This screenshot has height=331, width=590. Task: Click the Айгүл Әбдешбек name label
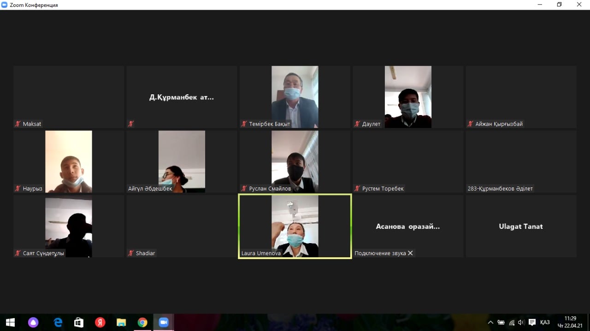(x=150, y=188)
